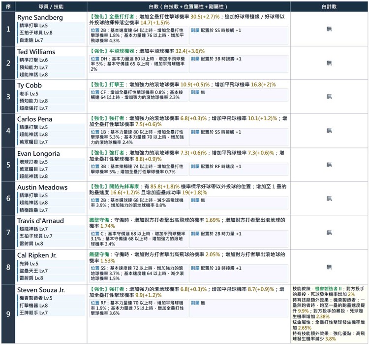
Task: Click the 位置 RF box for Steven Souza Jr.
Action: (x=139, y=308)
